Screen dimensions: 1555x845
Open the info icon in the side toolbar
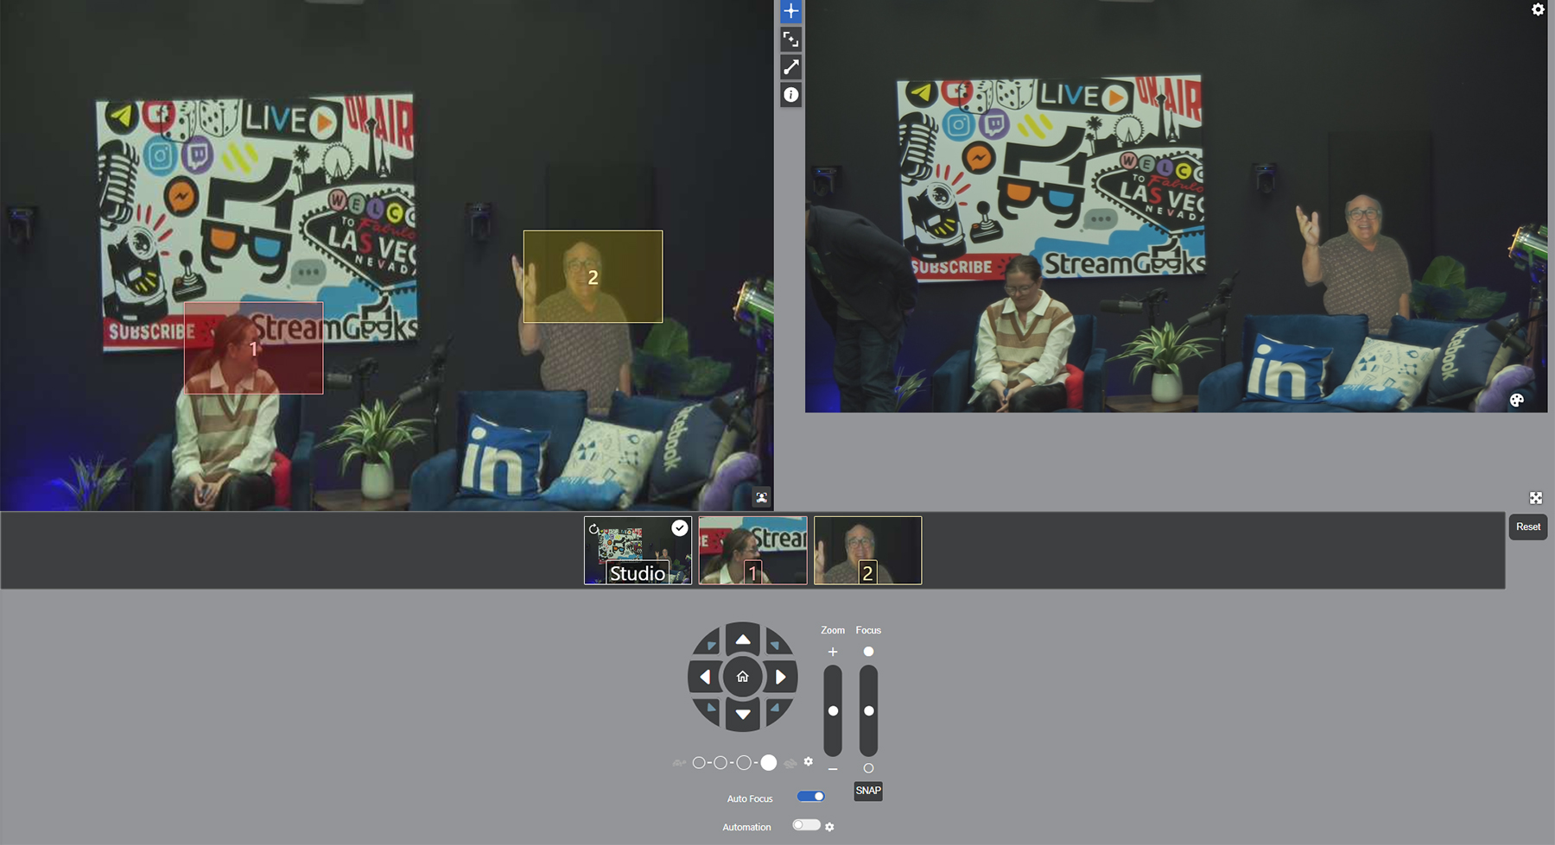coord(790,95)
